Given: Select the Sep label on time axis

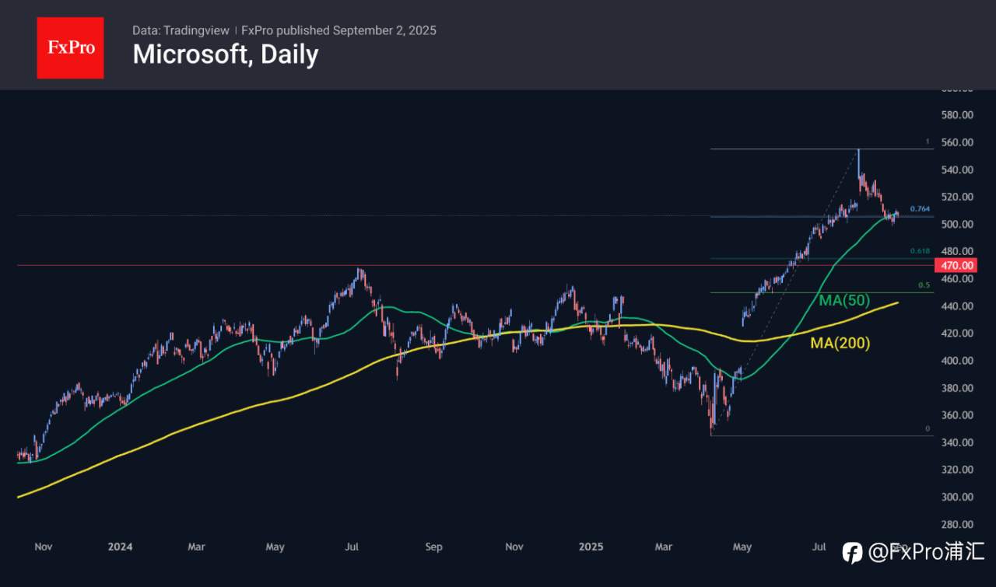Looking at the screenshot, I should (434, 547).
